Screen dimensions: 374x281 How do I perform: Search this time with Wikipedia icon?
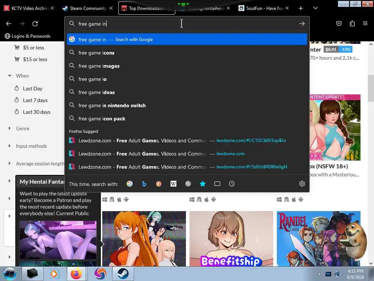[173, 184]
